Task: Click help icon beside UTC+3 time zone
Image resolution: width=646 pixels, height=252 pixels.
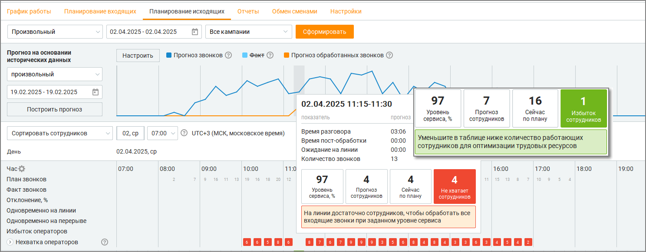Action: [x=184, y=133]
